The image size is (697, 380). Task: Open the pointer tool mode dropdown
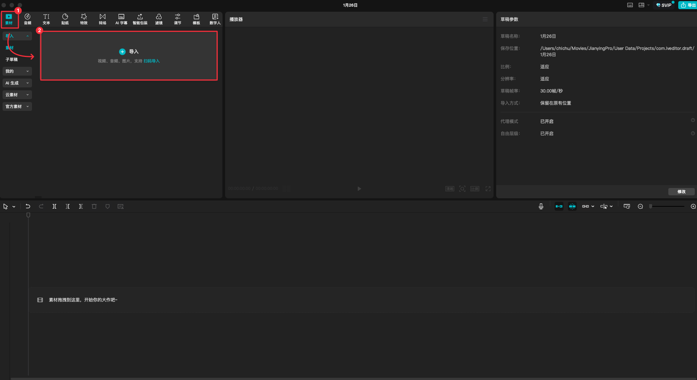point(14,207)
